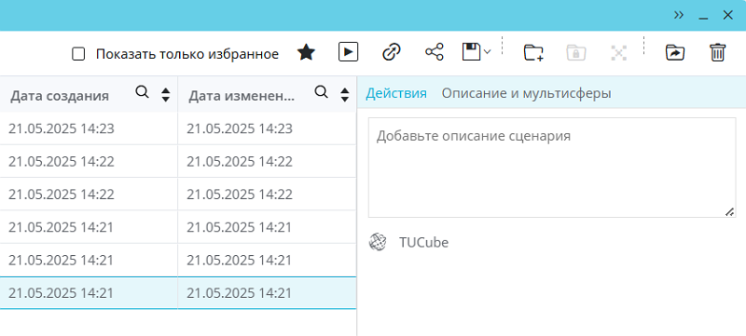
Task: Open the dropdown arrow next to save icon
Action: 487,51
